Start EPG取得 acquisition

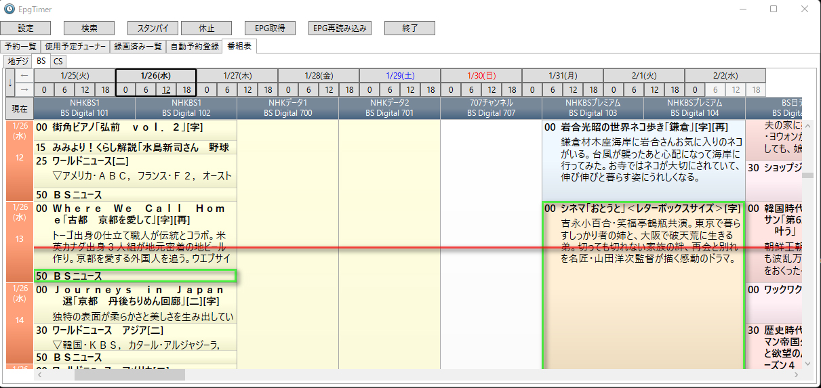[x=270, y=28]
